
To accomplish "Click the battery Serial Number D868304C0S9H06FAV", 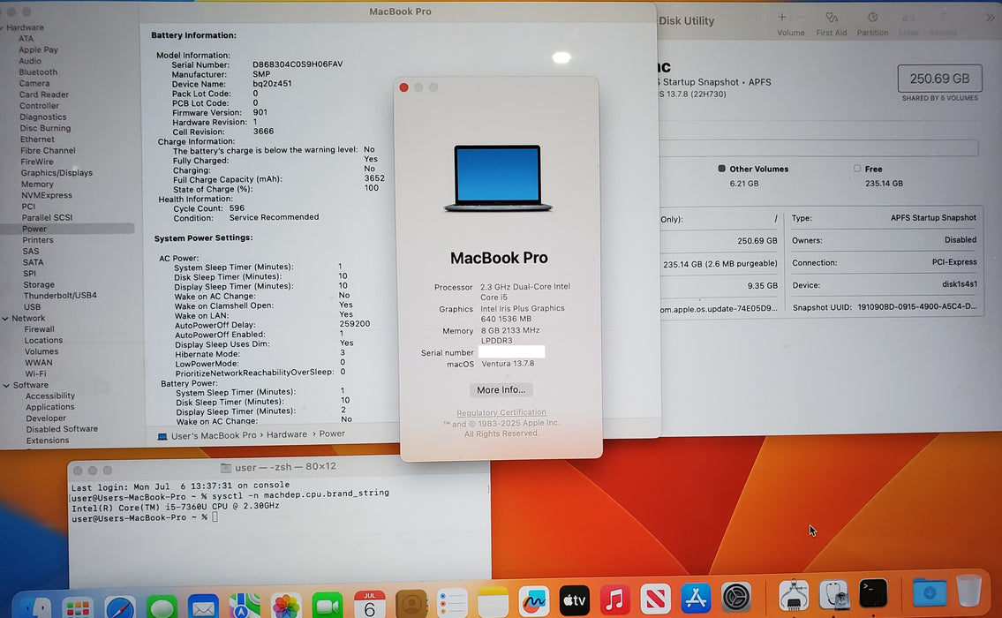I will pos(298,64).
